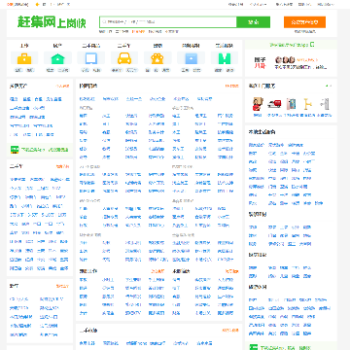
Task: Click the orange link in the 二手车 panel header
Action: pos(62,166)
